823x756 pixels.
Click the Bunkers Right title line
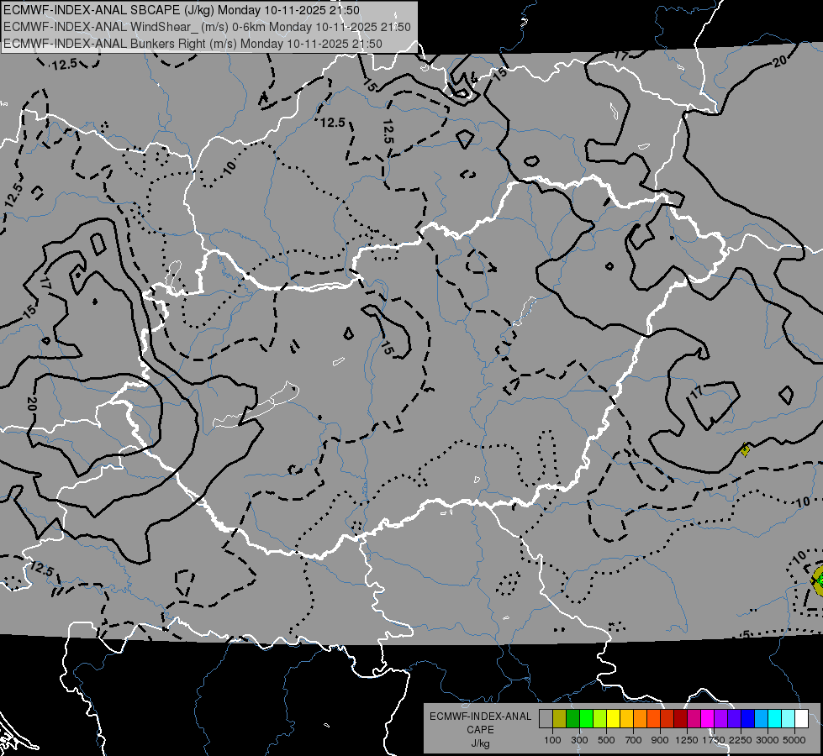193,44
